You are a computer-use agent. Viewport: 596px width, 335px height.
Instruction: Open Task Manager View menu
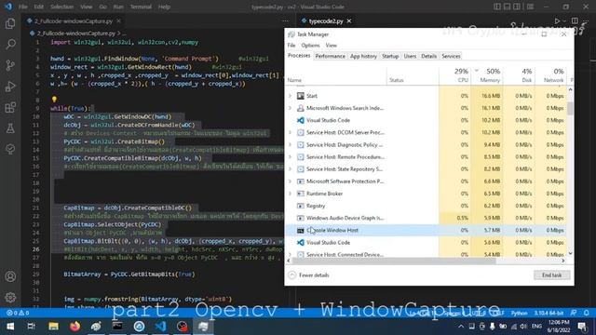[332, 46]
